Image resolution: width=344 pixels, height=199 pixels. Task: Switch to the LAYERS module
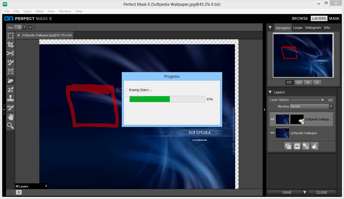[x=319, y=18]
